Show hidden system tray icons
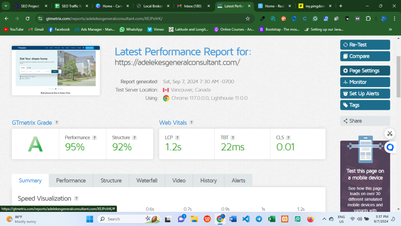This screenshot has height=226, width=401. click(324, 219)
